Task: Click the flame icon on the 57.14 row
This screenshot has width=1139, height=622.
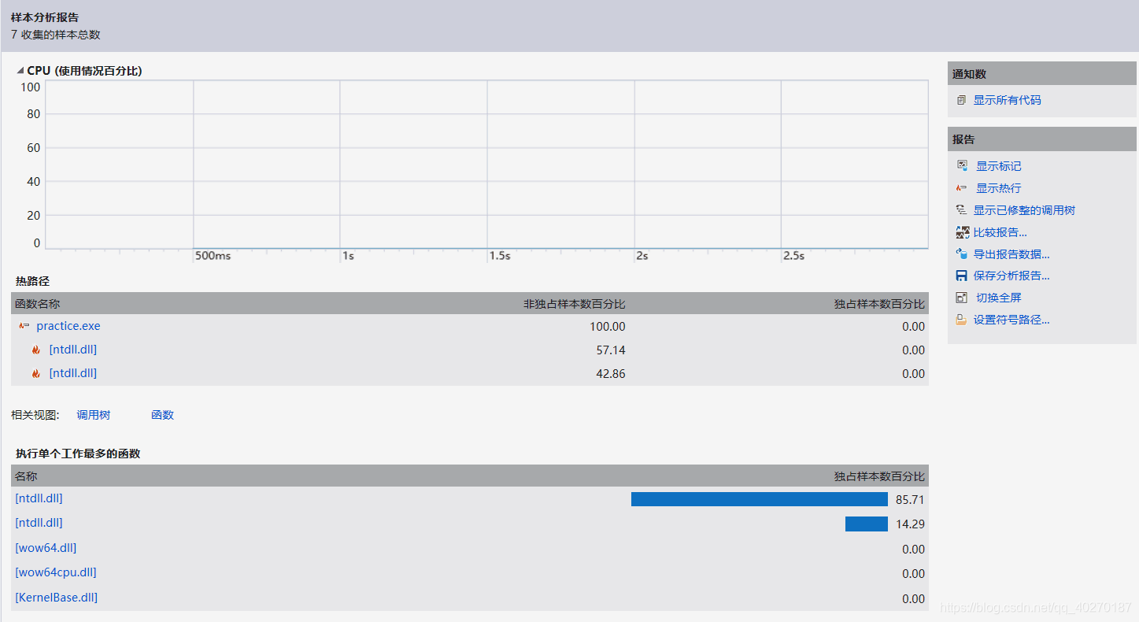Action: click(x=36, y=350)
